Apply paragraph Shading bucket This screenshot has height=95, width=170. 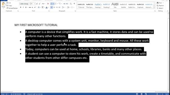(x=68, y=7)
